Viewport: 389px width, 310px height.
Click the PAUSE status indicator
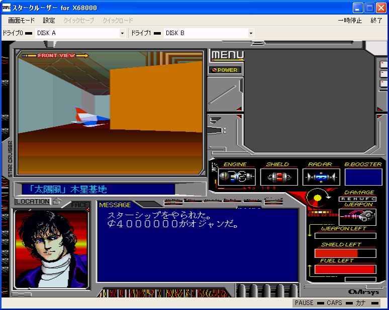coord(309,303)
